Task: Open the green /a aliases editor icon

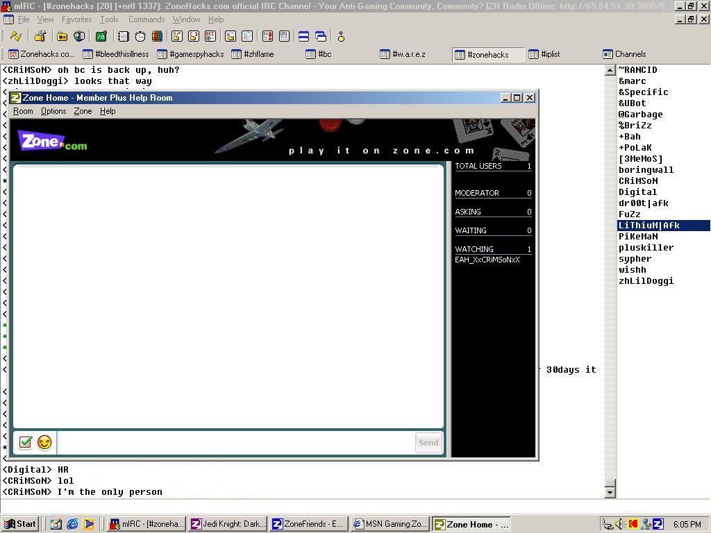Action: pos(101,36)
